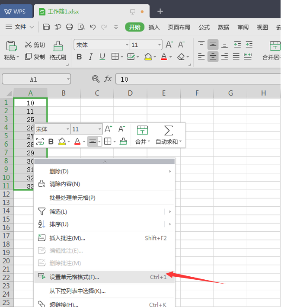Open ribbon font size dropdown 11
This screenshot has height=307, width=281.
160,45
